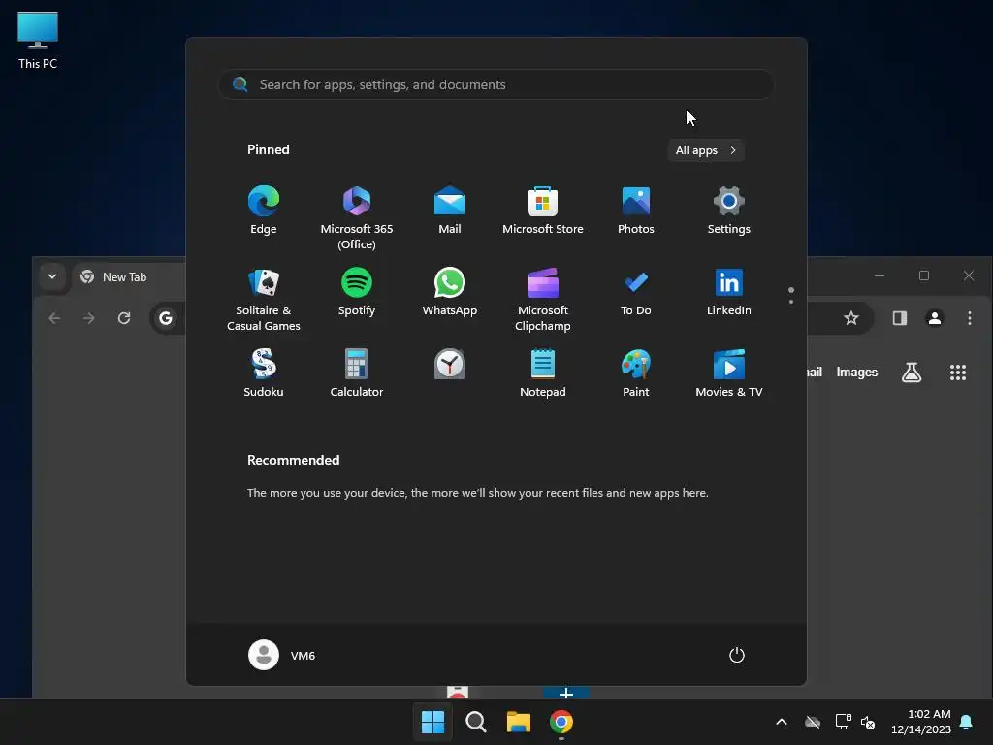Open Spotify from pinned apps
The width and height of the screenshot is (993, 745).
[357, 292]
